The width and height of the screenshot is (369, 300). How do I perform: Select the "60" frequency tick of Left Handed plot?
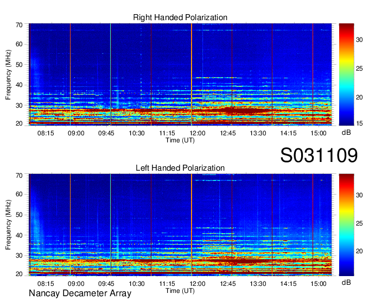coord(19,195)
